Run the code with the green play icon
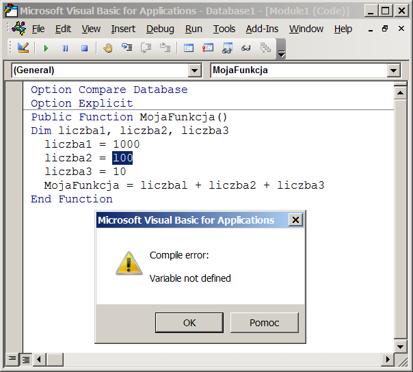The width and height of the screenshot is (413, 372). 46,49
